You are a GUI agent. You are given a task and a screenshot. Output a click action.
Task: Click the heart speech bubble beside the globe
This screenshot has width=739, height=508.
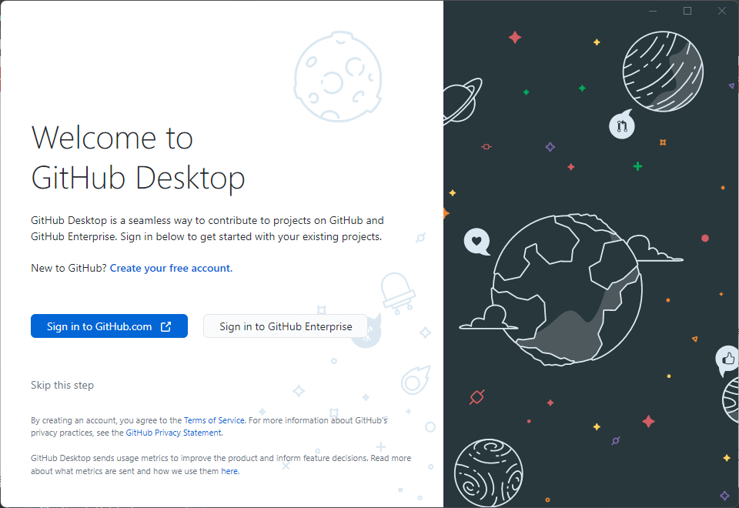tap(477, 241)
